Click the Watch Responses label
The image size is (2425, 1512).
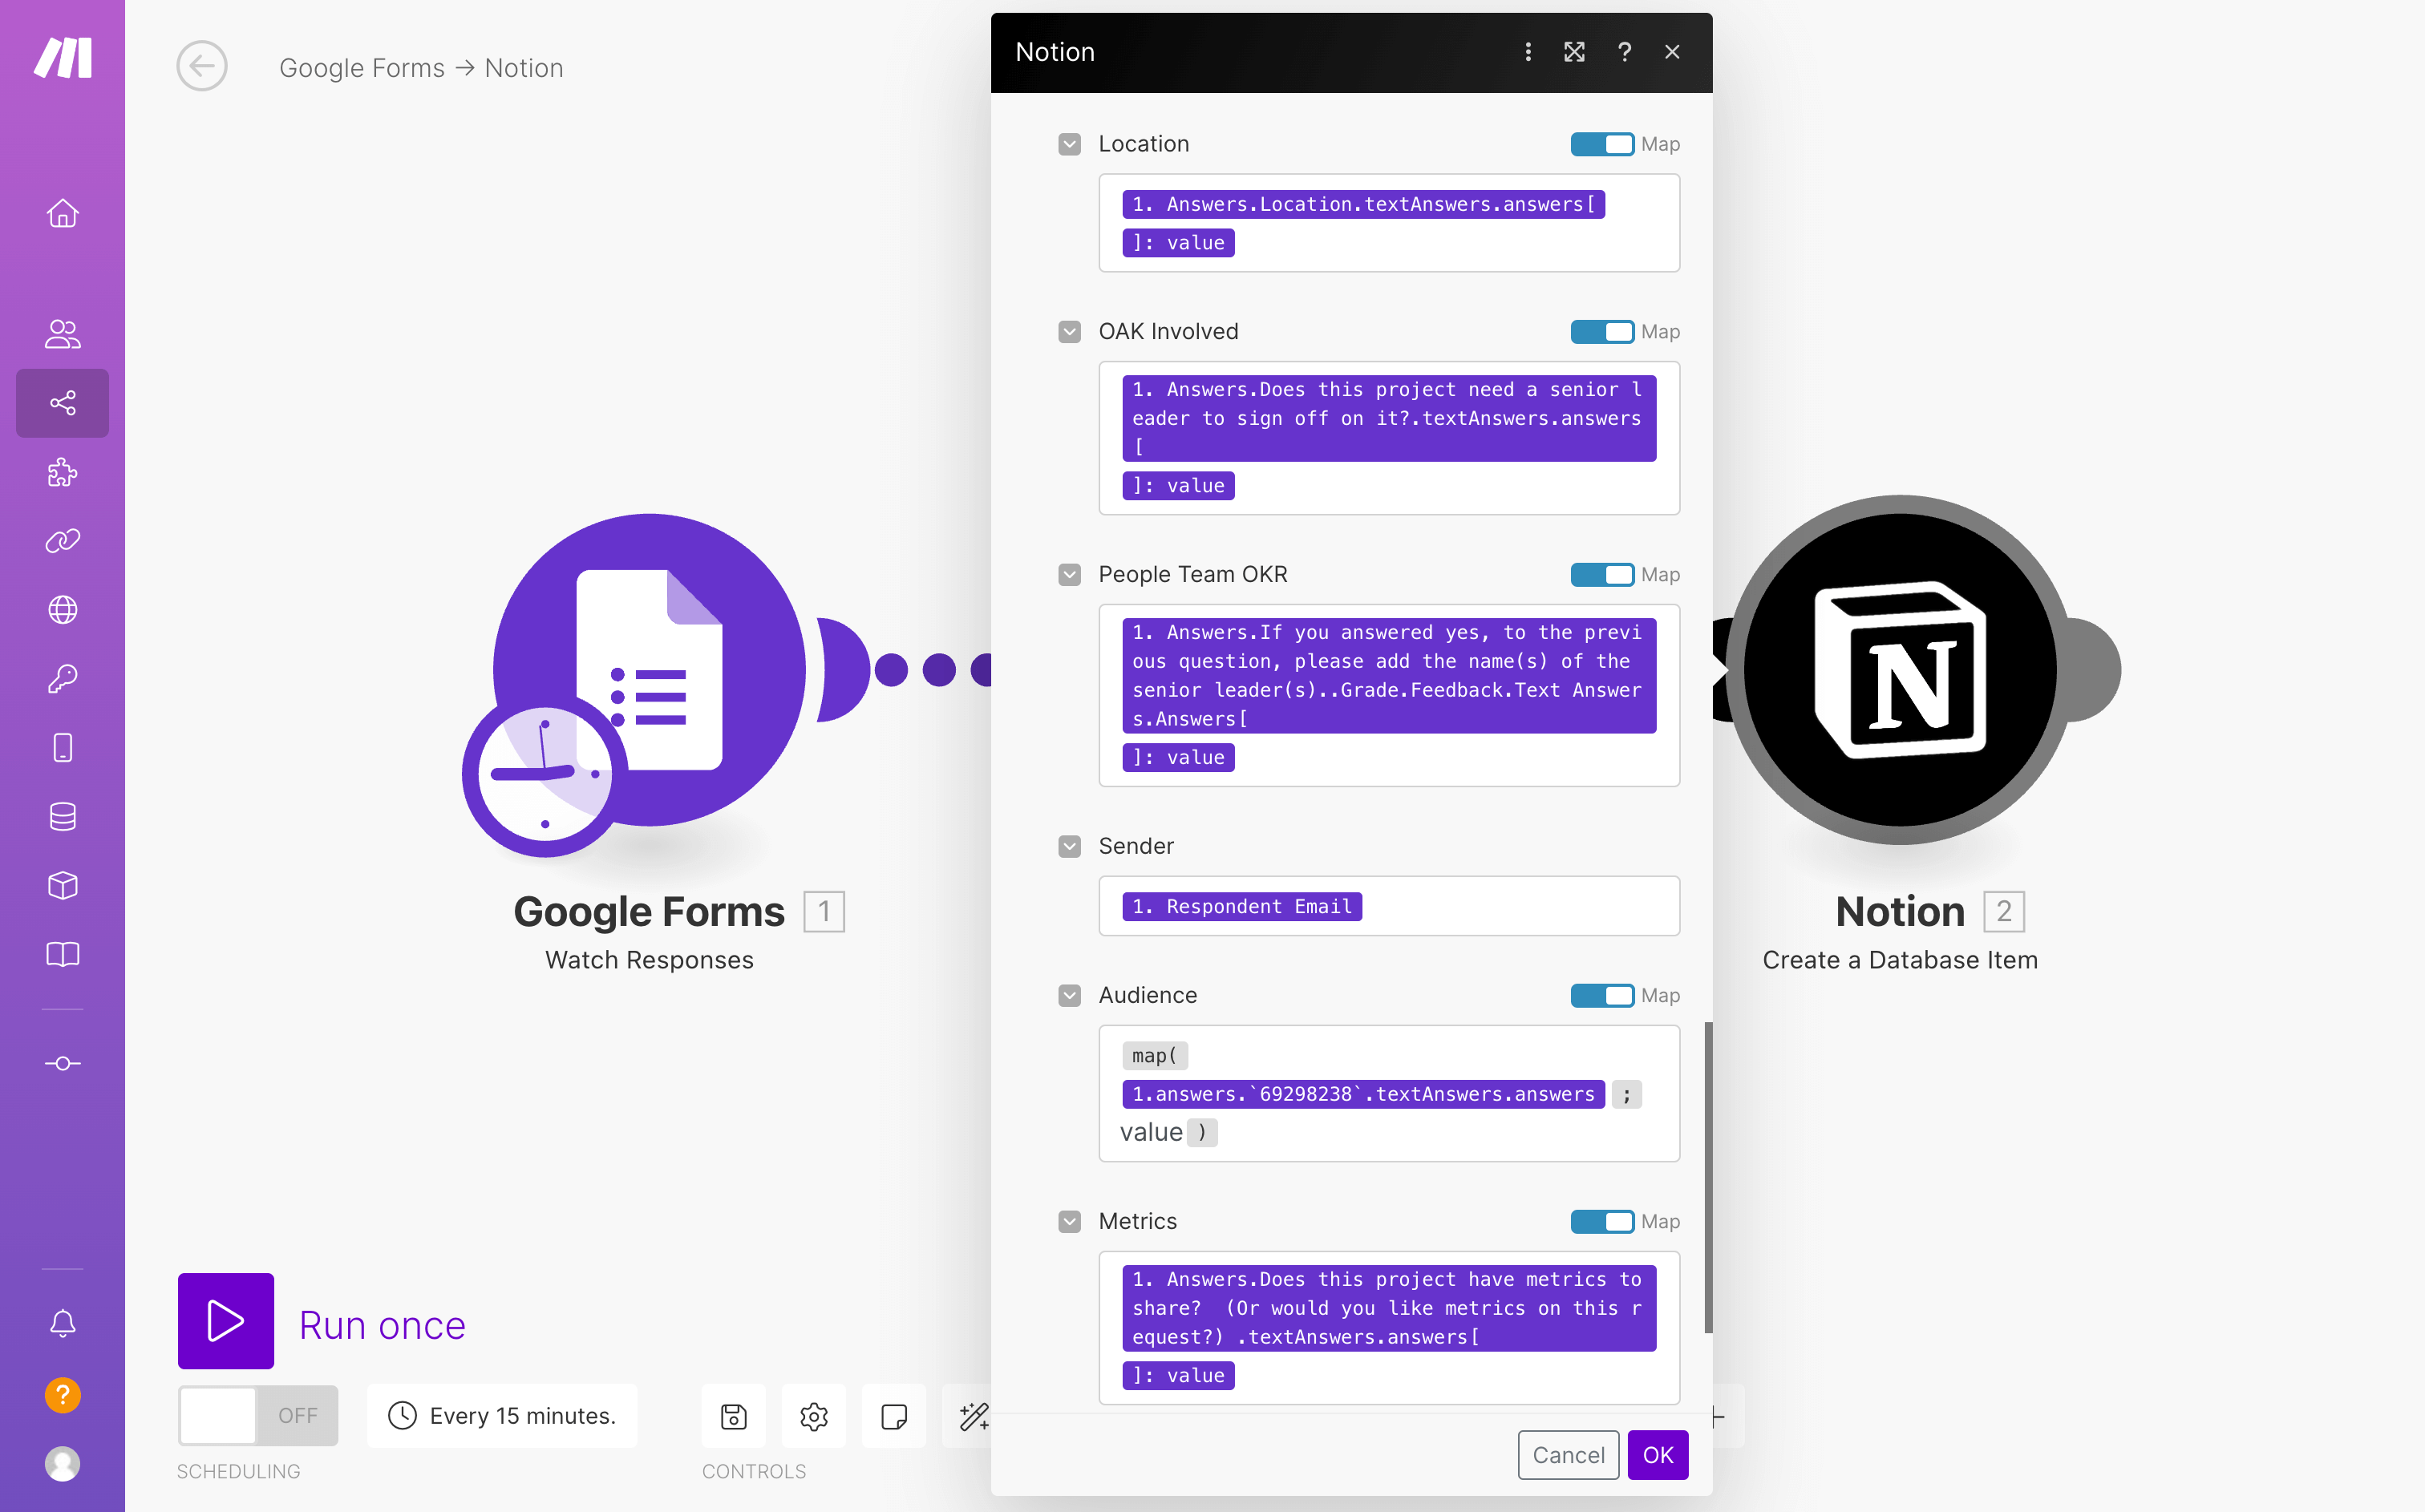coord(649,960)
